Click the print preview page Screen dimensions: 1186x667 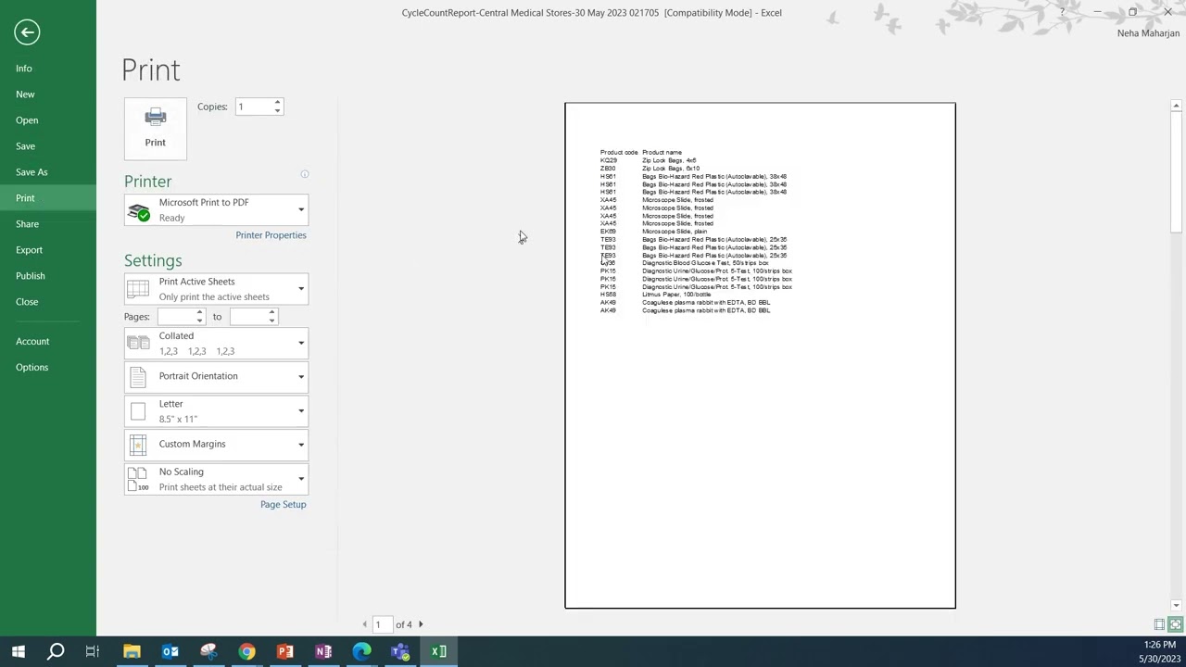pyautogui.click(x=760, y=356)
